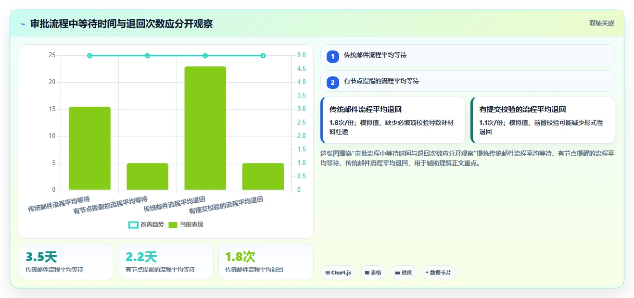The height and width of the screenshot is (298, 634).
Task: Open the 有节点提醒的流程平均等待 list item
Action: 468,81
